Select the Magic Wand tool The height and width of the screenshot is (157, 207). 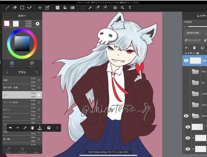[90, 8]
